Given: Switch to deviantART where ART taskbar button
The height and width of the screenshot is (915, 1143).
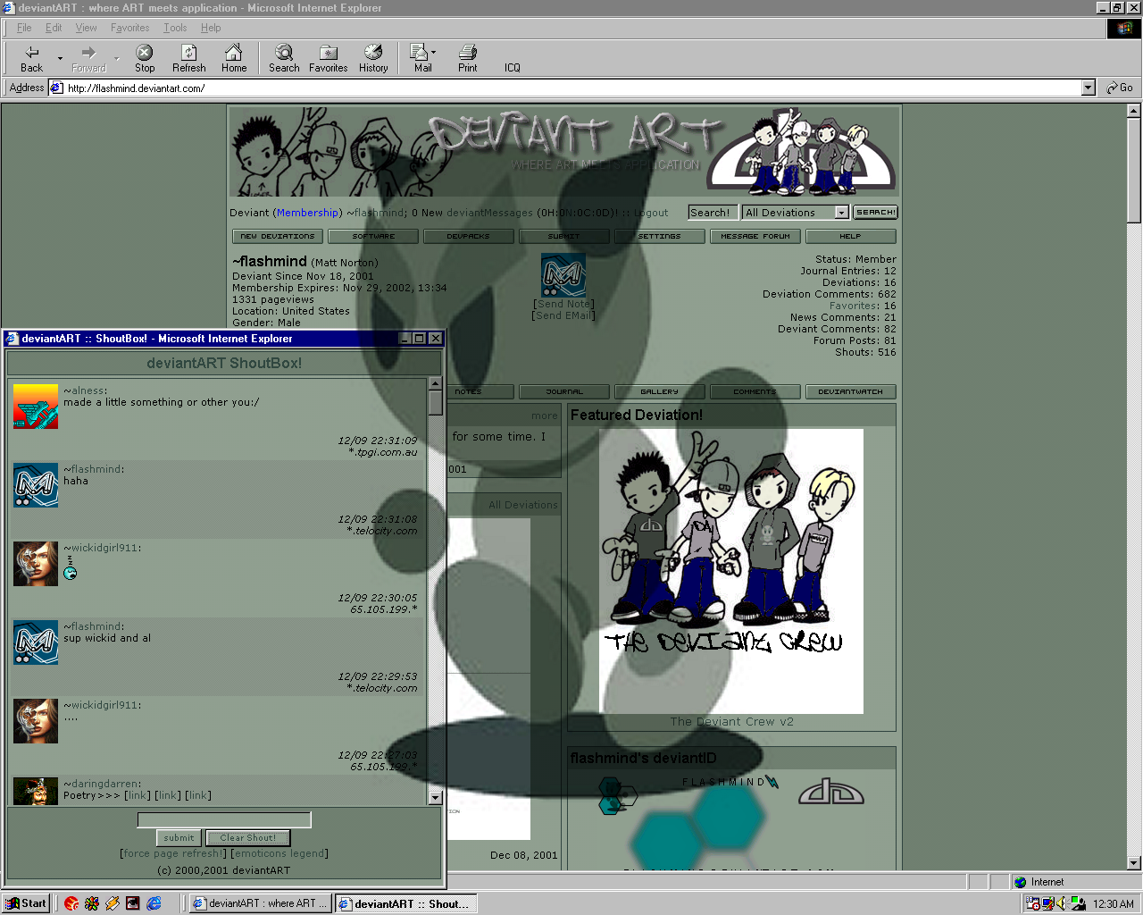Looking at the screenshot, I should pyautogui.click(x=261, y=903).
